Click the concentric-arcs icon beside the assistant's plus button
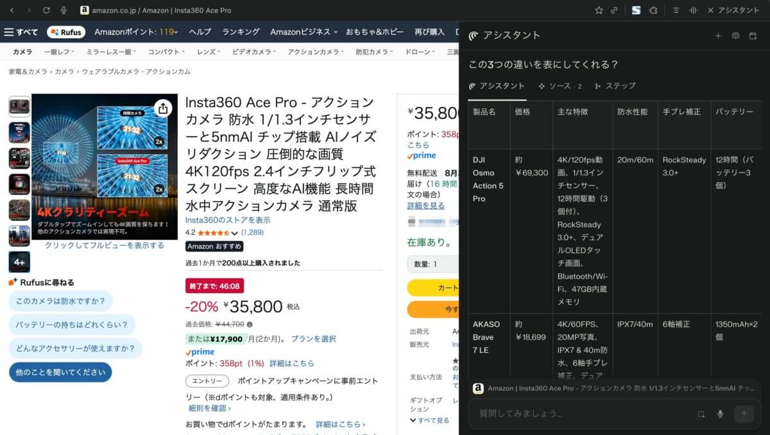 coord(735,36)
